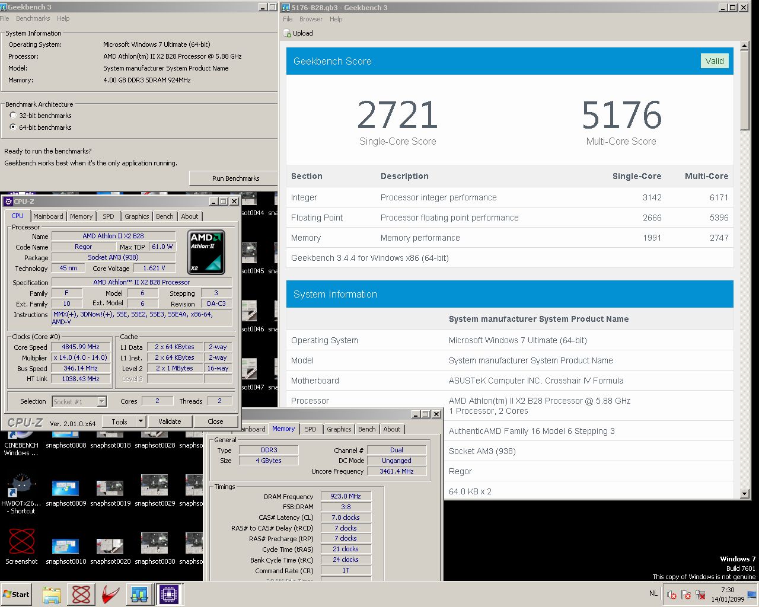Open the Socket #1 selection dropdown
Image resolution: width=759 pixels, height=607 pixels.
click(79, 401)
